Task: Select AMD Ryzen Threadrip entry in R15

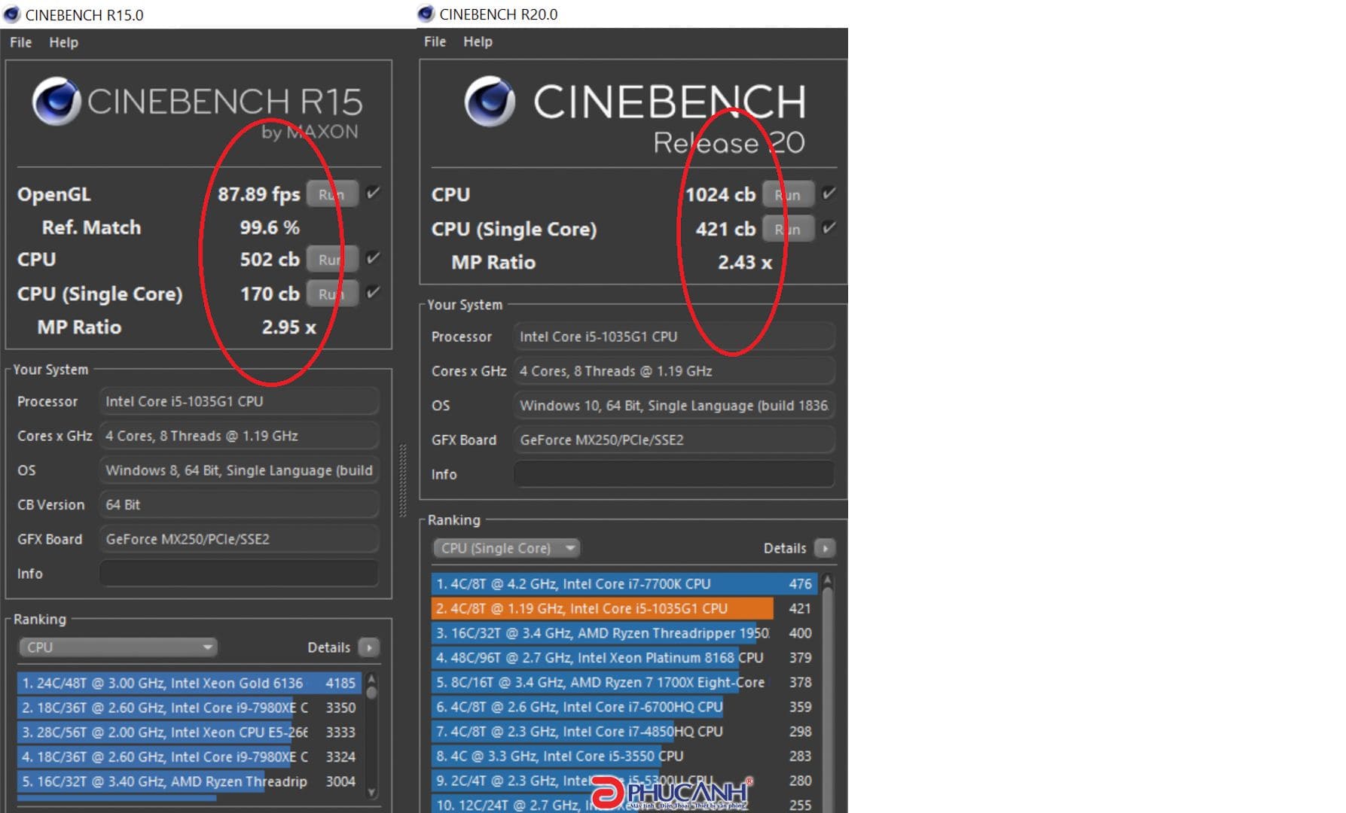Action: point(188,781)
